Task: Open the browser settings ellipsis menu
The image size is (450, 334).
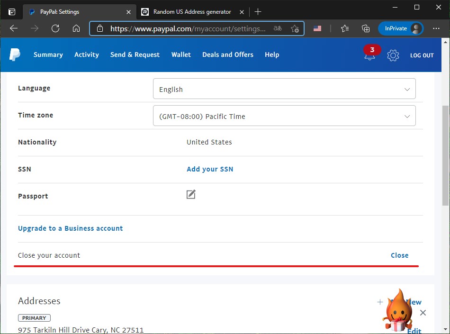Action: tap(436, 28)
